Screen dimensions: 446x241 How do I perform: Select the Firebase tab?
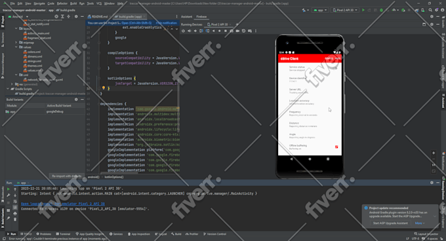pos(201,17)
